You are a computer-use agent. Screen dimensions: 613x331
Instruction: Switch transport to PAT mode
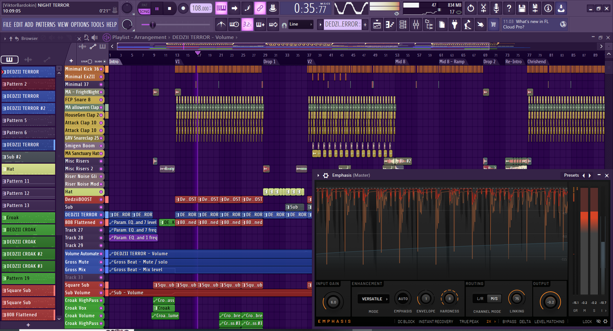tap(145, 5)
